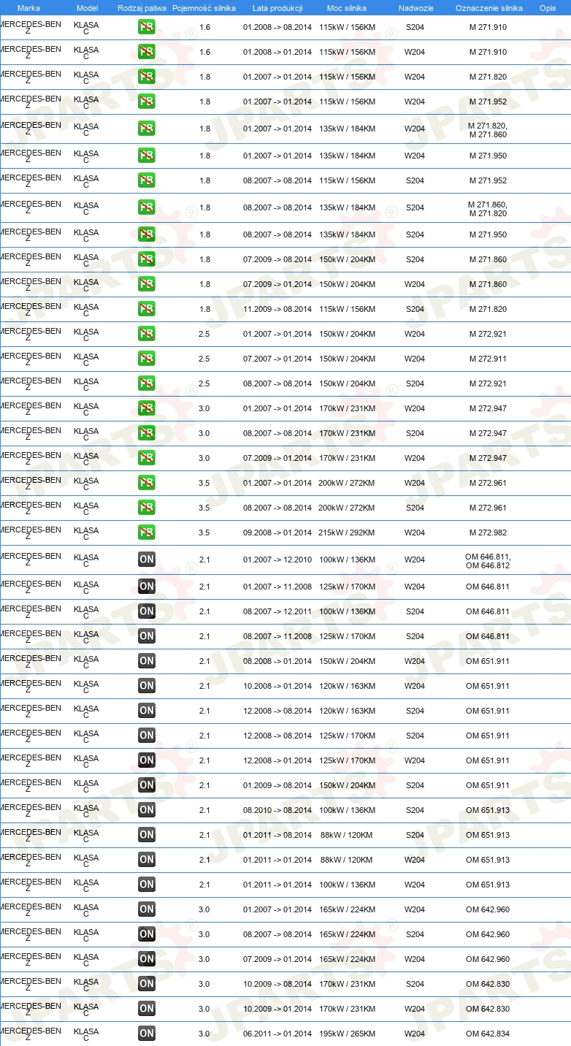The height and width of the screenshot is (1046, 571).
Task: Click ON icon in the 08.2007 -> 12.2011 row
Action: pos(147,611)
